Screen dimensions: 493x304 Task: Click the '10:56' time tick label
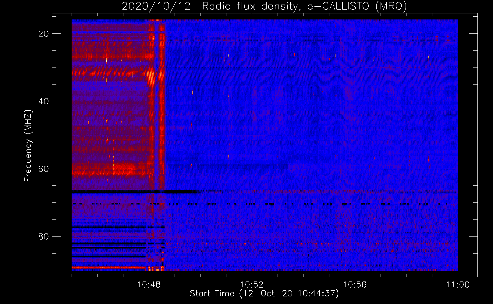tap(355, 285)
